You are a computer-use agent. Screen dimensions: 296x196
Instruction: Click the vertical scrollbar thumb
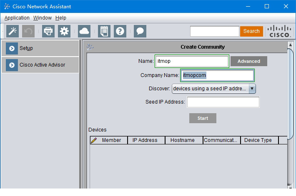click(x=290, y=94)
